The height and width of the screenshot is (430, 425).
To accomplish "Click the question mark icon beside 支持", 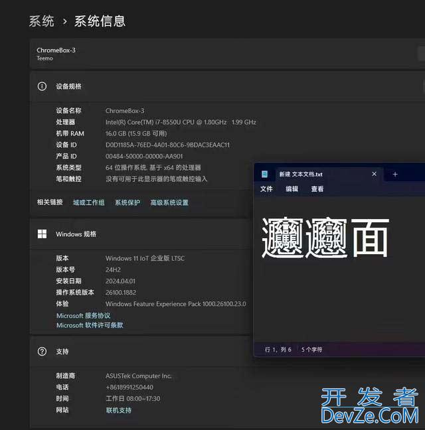I will (x=42, y=351).
